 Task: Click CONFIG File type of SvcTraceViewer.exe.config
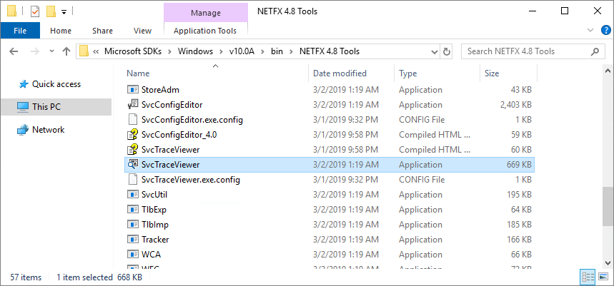421,180
